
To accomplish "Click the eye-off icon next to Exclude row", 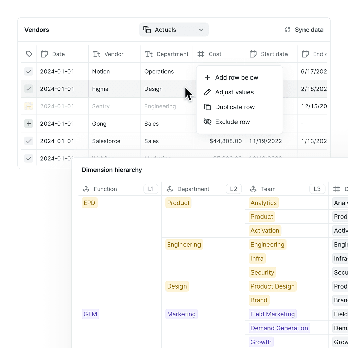I will click(x=208, y=122).
